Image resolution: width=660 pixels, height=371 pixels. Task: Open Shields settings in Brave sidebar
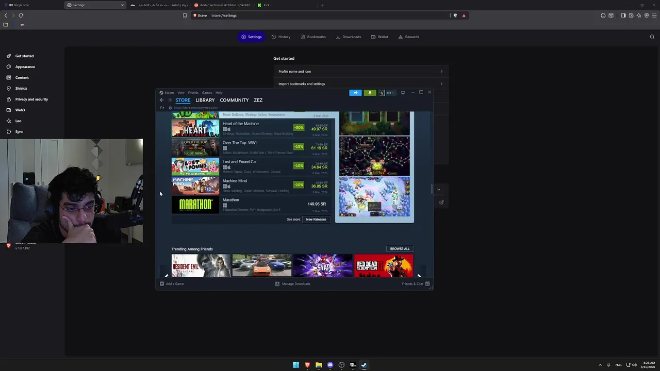[21, 89]
